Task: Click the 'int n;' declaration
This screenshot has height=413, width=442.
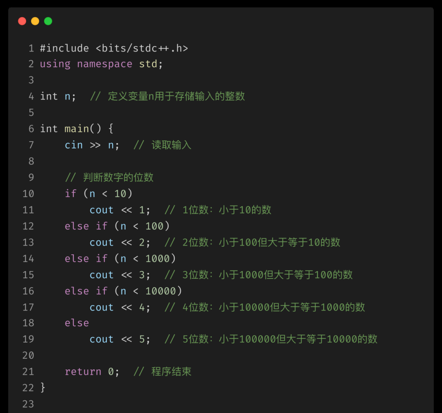Action: click(58, 97)
